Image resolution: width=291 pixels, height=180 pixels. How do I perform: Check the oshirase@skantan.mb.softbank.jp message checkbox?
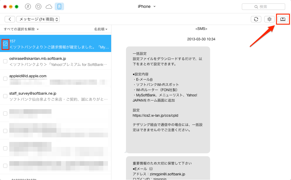[x=5, y=61]
